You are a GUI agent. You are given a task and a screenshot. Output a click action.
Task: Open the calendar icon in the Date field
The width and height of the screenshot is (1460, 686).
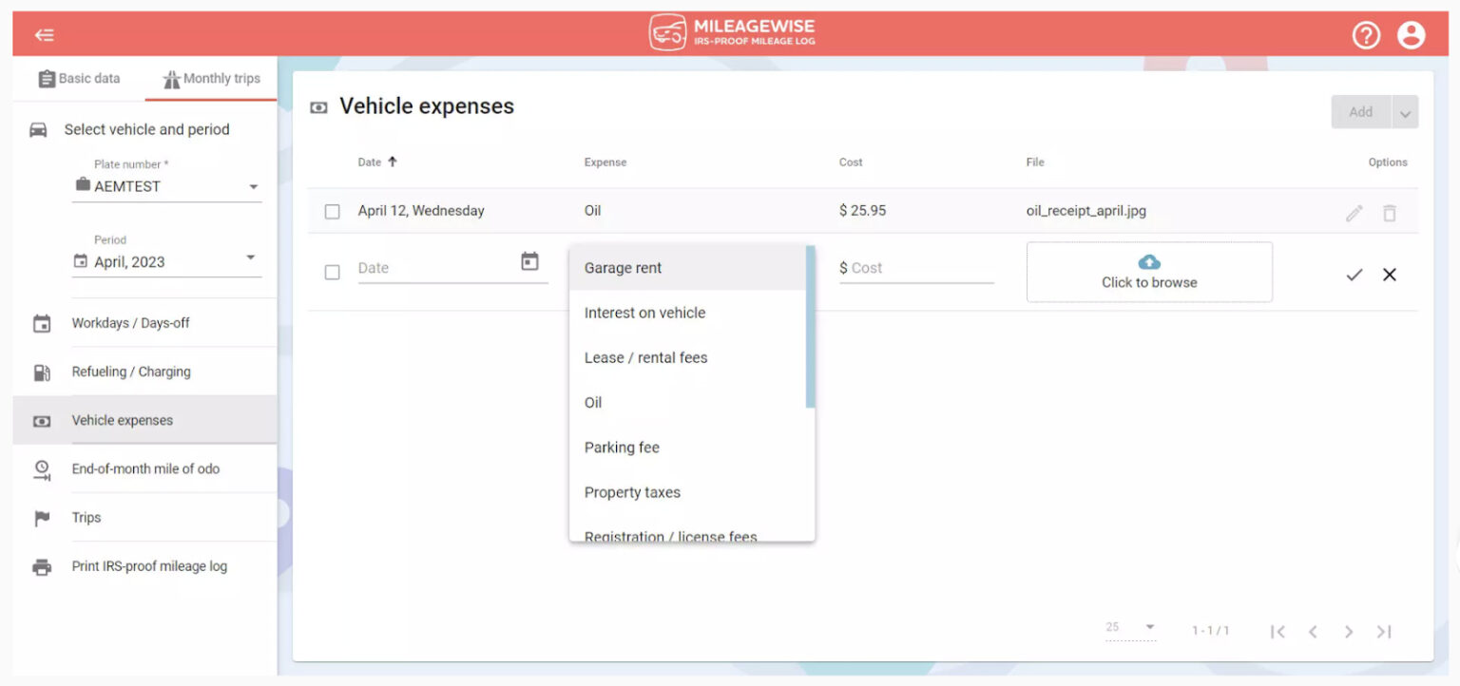pos(531,260)
